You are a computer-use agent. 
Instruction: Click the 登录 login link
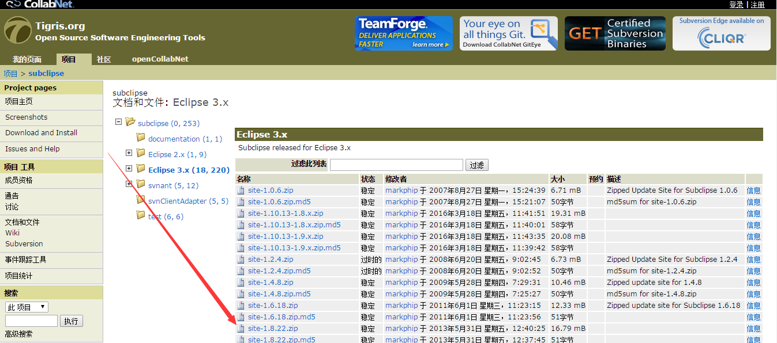737,5
